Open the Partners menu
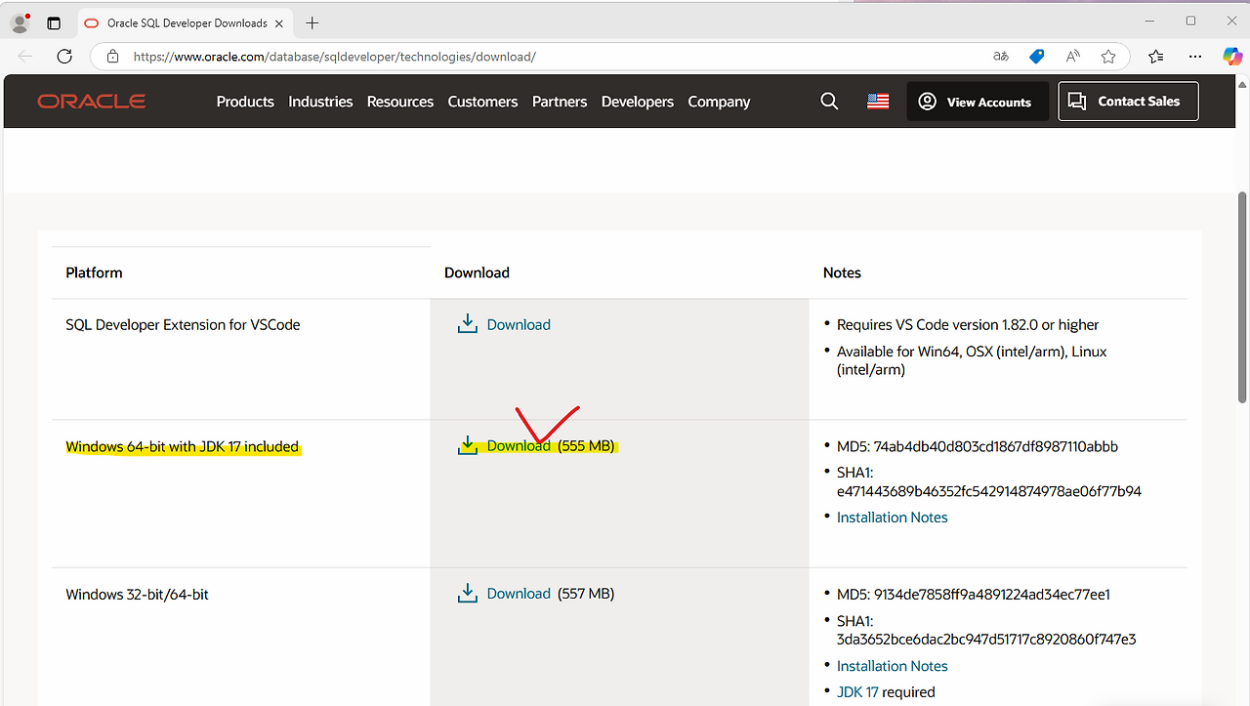The image size is (1250, 706). [560, 102]
